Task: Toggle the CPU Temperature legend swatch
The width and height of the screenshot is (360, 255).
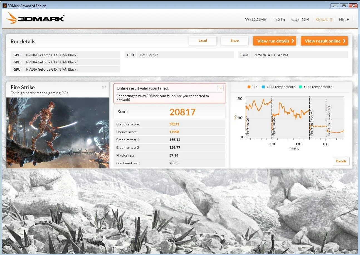Action: 300,87
